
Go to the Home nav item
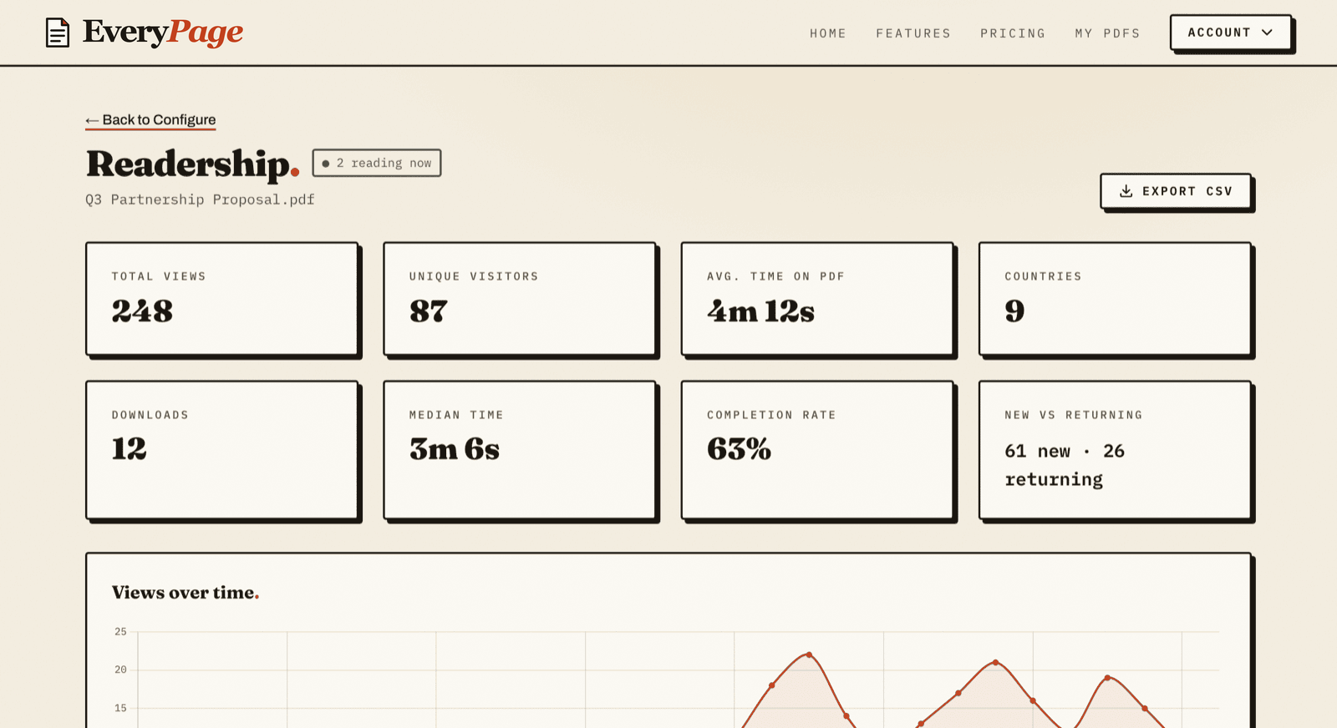(828, 33)
